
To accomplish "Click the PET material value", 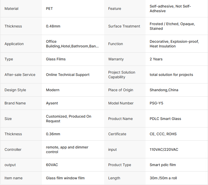I will pos(49,9).
